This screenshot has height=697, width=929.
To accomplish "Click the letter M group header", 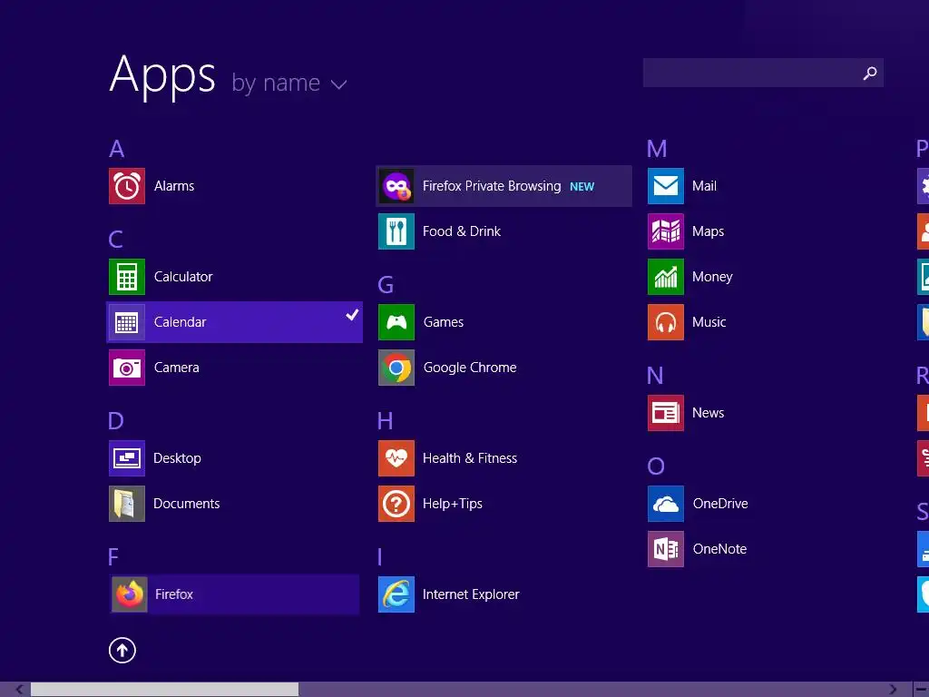I will point(657,149).
